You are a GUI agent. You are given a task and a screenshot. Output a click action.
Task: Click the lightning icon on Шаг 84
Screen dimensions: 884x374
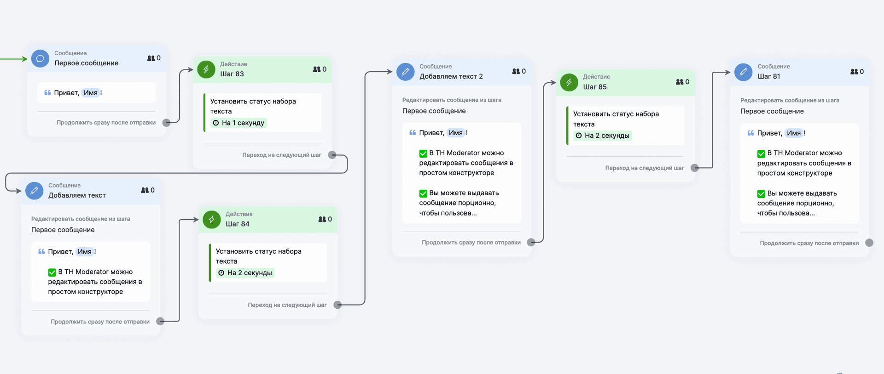tap(211, 220)
